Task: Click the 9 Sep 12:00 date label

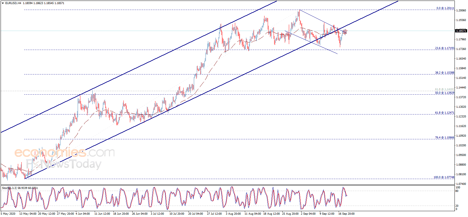Action: (327, 214)
